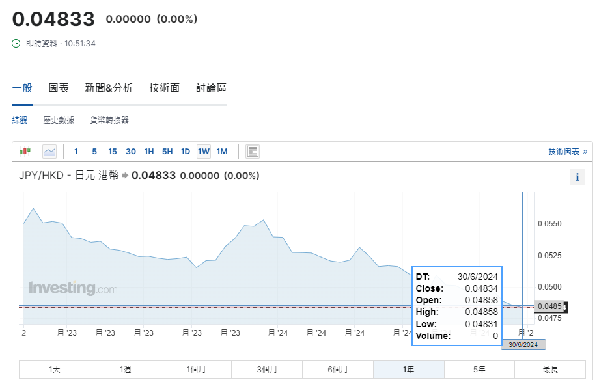Click the Investing.com watermark logo
The image size is (597, 380).
(73, 288)
